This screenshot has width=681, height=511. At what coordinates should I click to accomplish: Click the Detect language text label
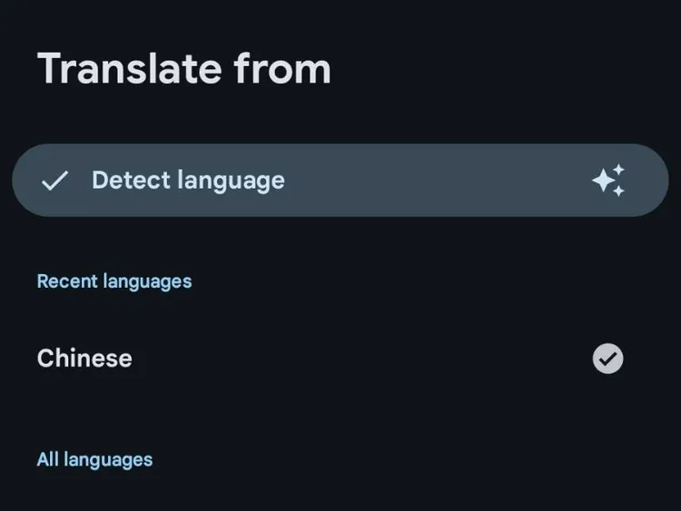click(188, 181)
